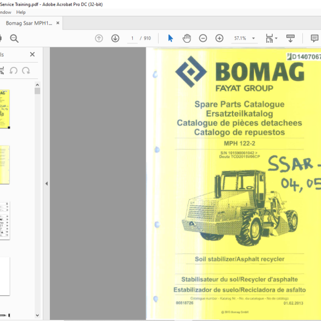Screen dimensions: 321x321
Task: Click the find text magnifier icon
Action: pos(14,38)
